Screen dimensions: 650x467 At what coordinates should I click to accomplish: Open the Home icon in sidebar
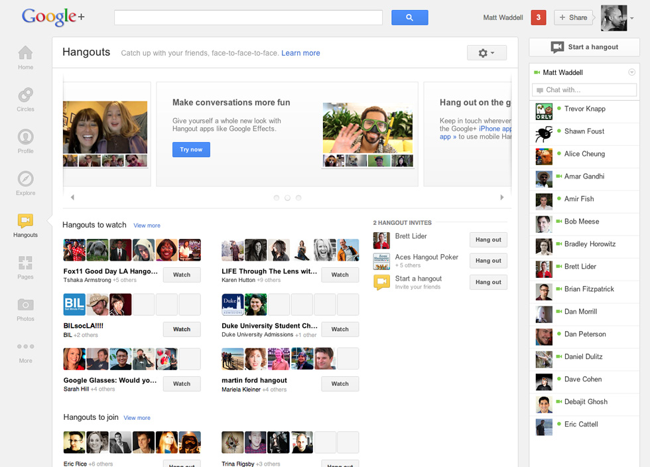25,53
